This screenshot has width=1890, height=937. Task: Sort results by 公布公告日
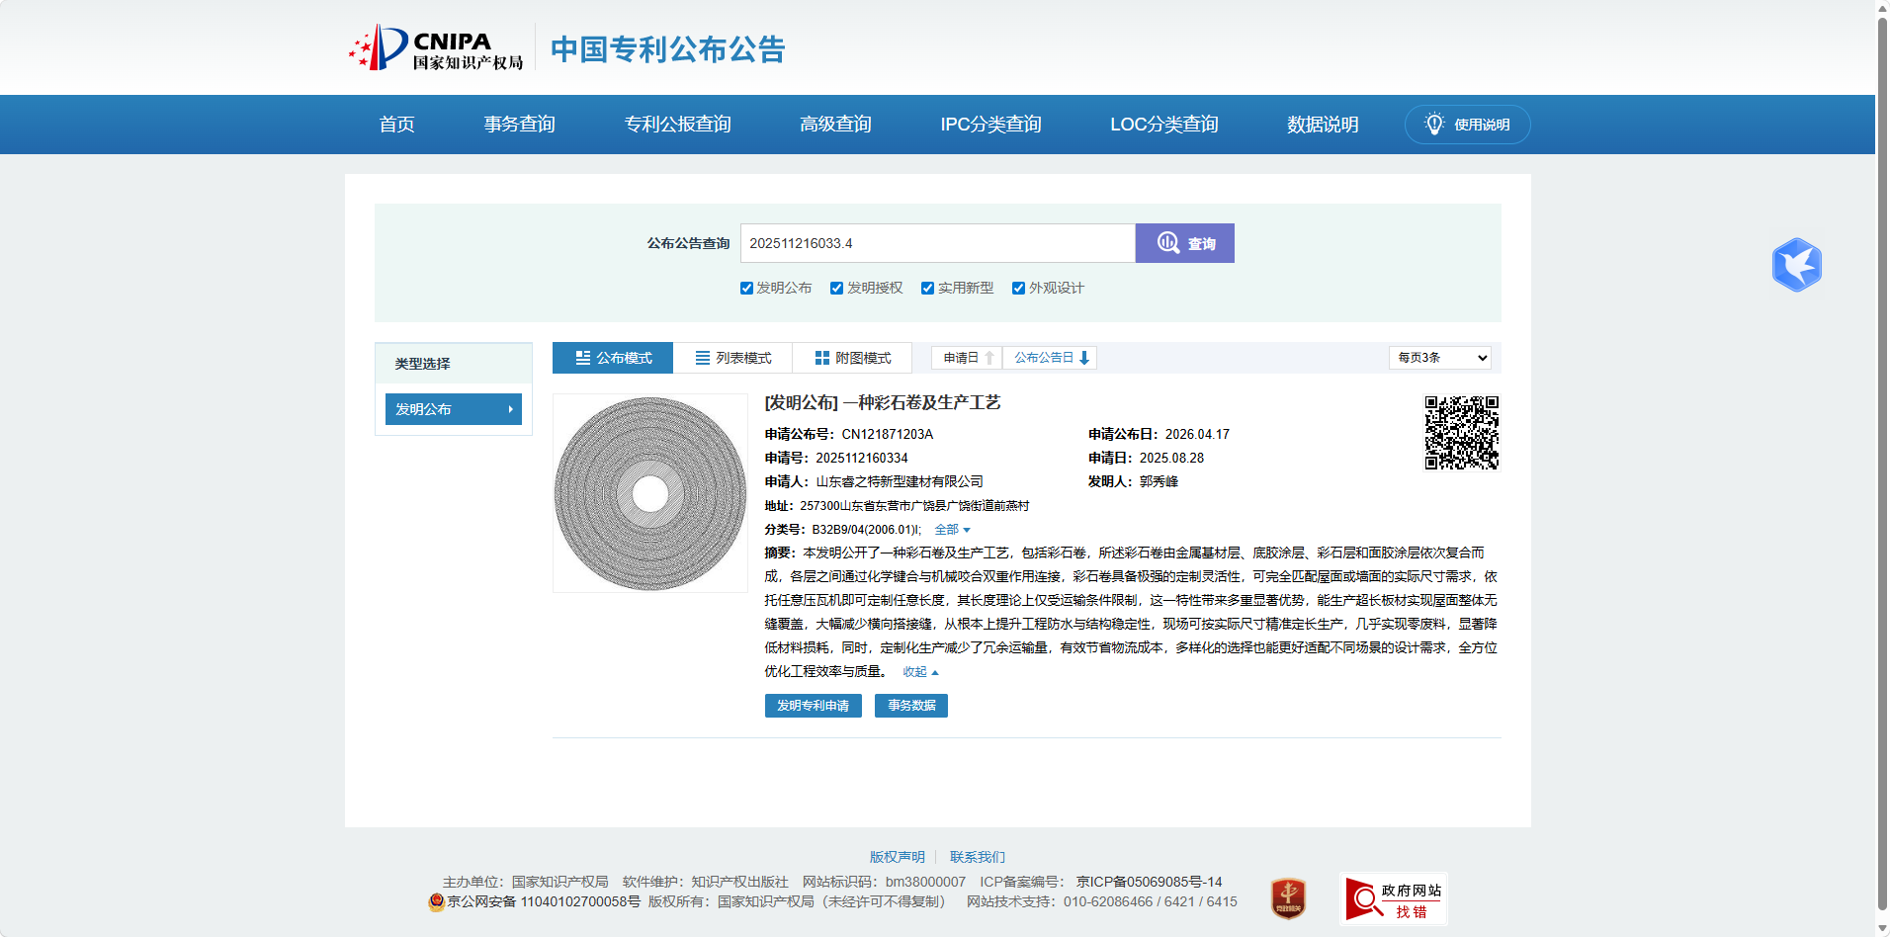point(1050,358)
